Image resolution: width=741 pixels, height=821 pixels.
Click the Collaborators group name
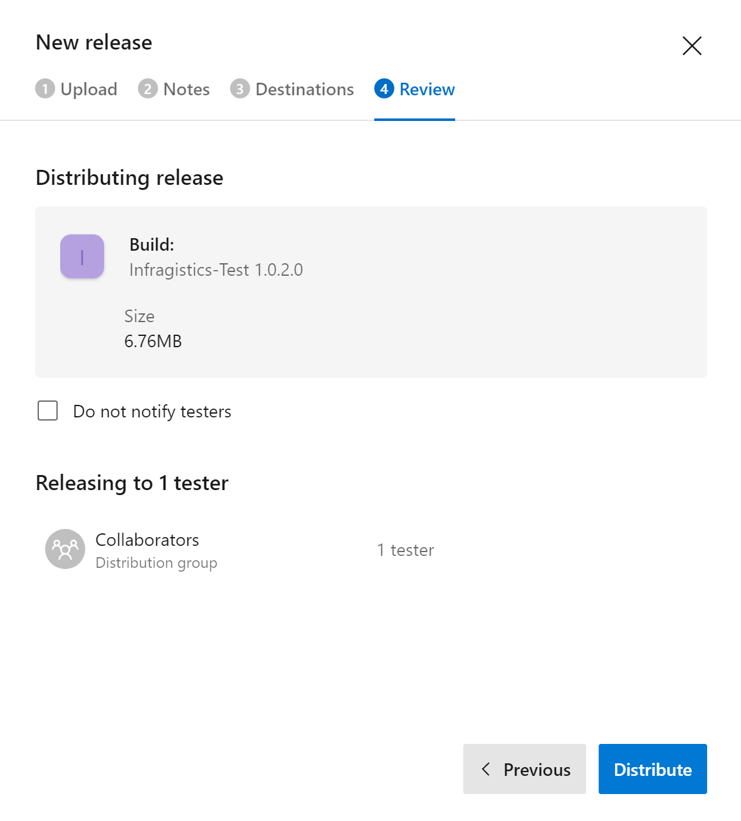pyautogui.click(x=147, y=540)
